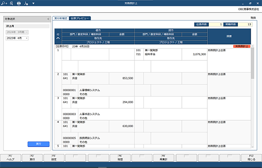262x168 pixels.
Task: Click the zoom-in magnifier icon
Action: click(x=4, y=3)
